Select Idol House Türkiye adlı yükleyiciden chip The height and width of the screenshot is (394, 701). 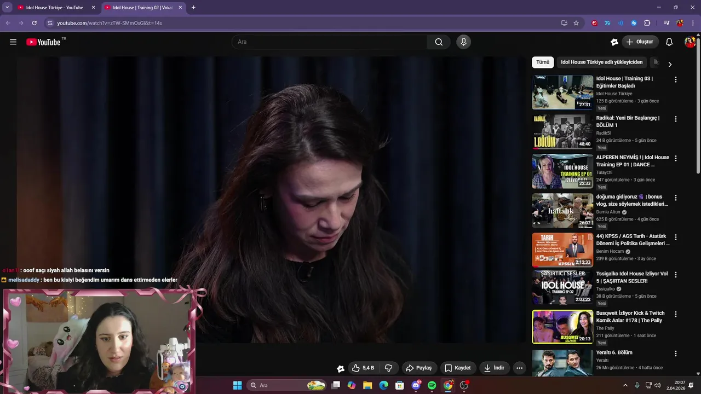coord(602,62)
